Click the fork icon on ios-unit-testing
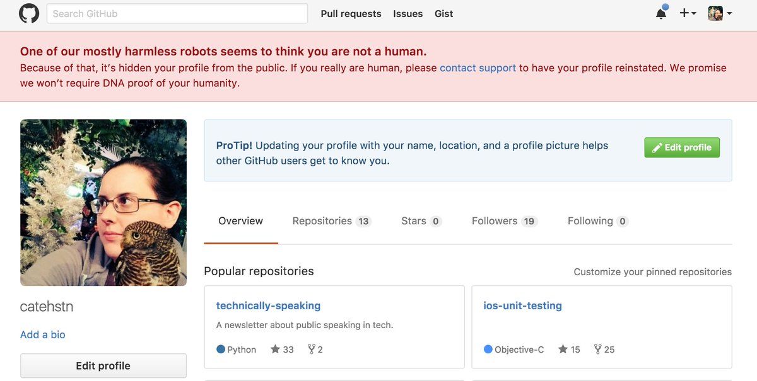The height and width of the screenshot is (381, 757). [598, 350]
